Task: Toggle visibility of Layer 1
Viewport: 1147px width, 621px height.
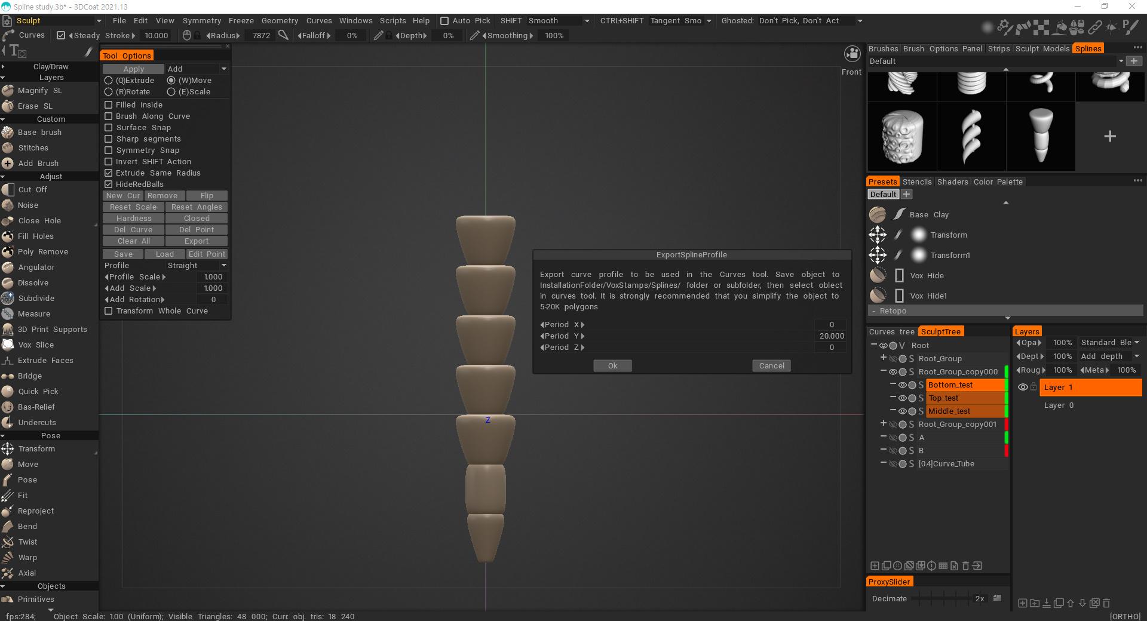Action: [x=1023, y=388]
